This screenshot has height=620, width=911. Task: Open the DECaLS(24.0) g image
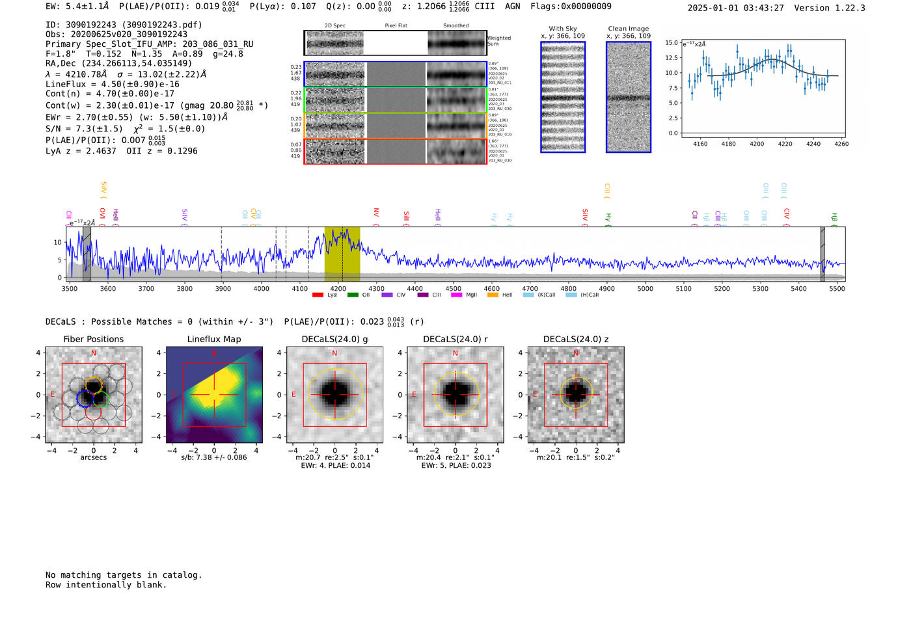click(335, 394)
